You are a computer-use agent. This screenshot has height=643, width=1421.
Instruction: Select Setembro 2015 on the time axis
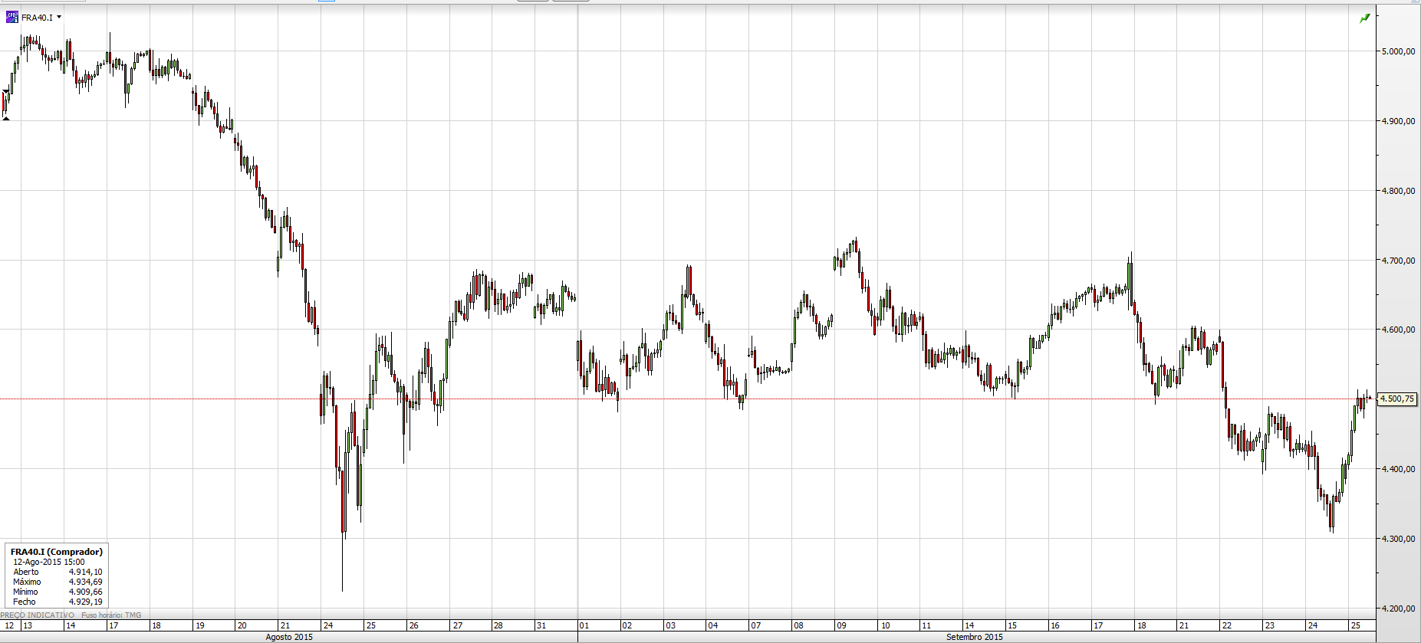974,637
